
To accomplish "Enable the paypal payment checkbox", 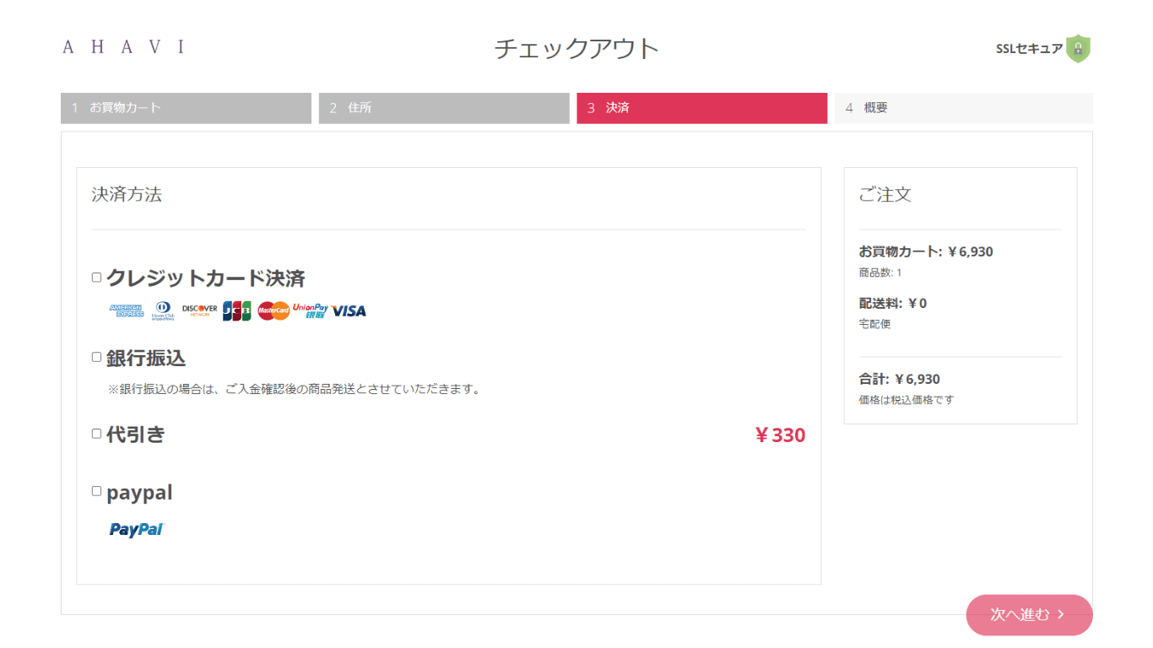I will [x=96, y=491].
